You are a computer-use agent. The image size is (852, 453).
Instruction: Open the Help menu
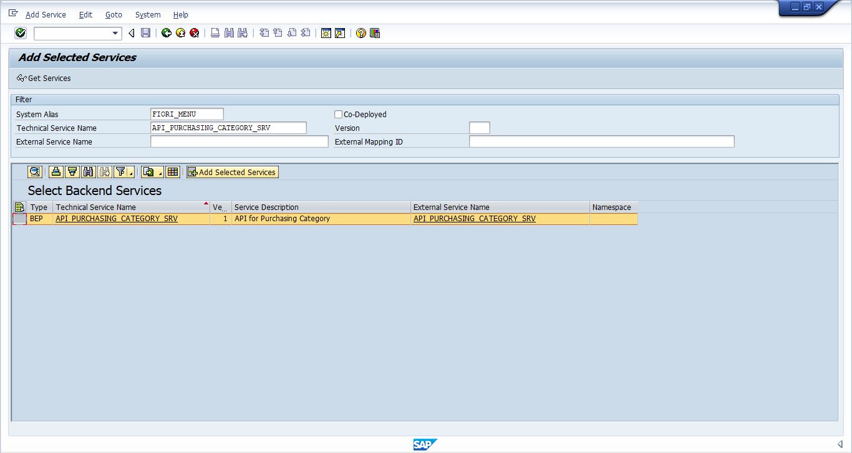[180, 14]
